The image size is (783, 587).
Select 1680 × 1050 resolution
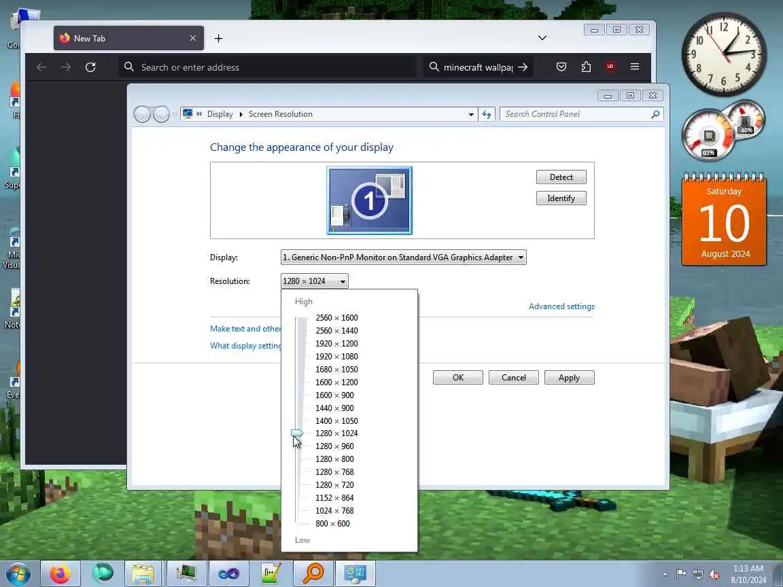(336, 370)
